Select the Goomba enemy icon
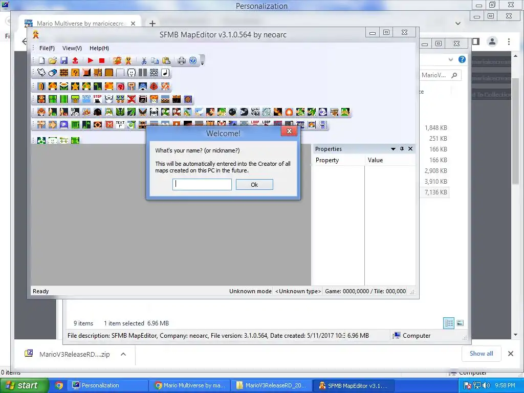 (x=41, y=112)
